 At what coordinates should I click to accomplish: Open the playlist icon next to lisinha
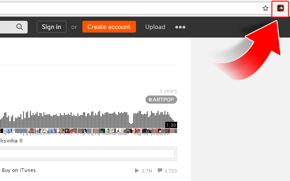point(21,141)
